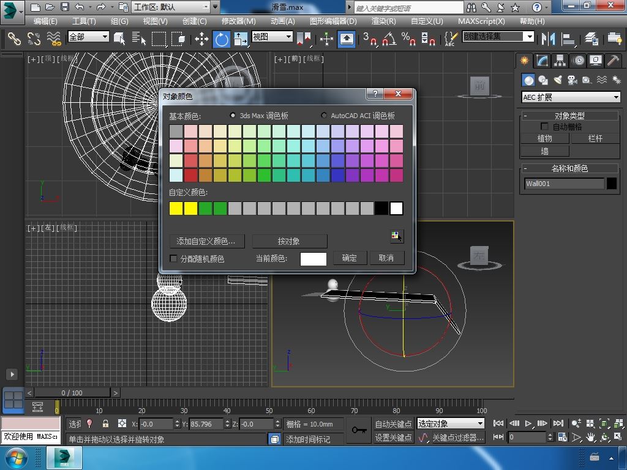Activate the Select and Rotate tool
This screenshot has height=470, width=627.
tap(222, 39)
